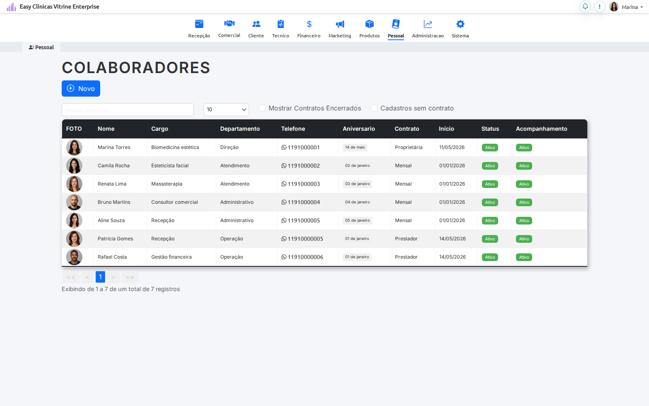Click Rafael Costa profile photo
Image resolution: width=649 pixels, height=406 pixels.
(x=74, y=257)
